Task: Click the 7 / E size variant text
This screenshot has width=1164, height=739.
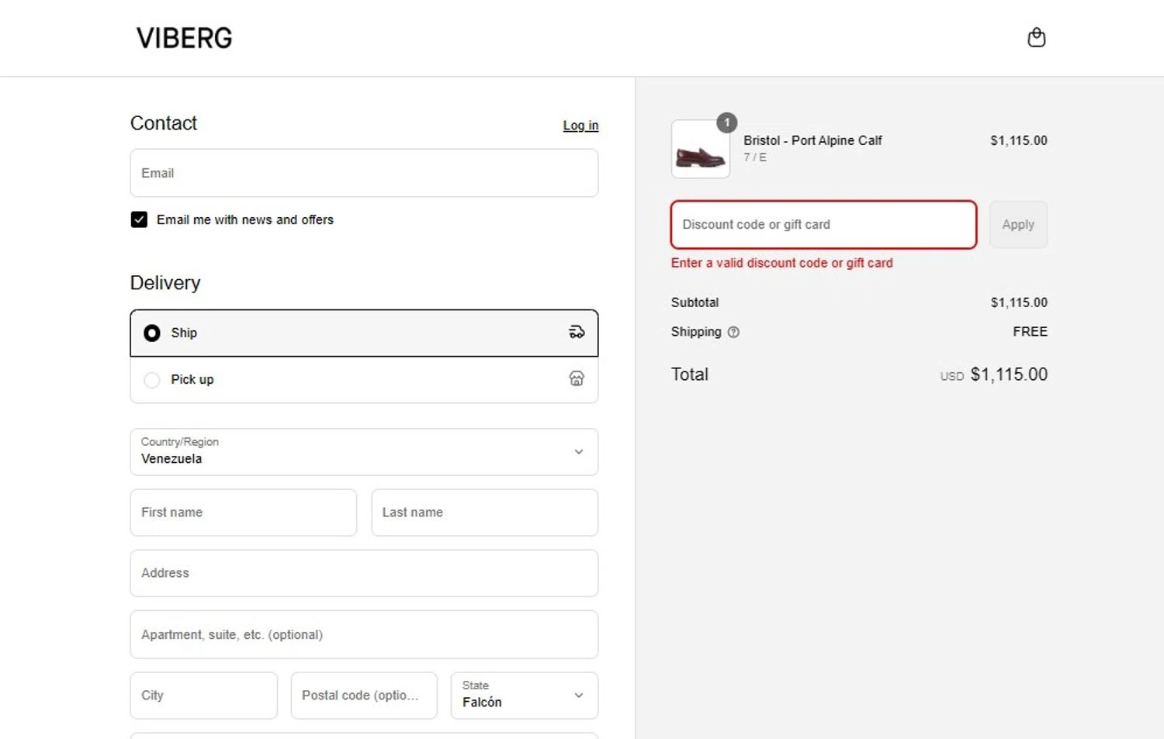Action: [x=755, y=157]
